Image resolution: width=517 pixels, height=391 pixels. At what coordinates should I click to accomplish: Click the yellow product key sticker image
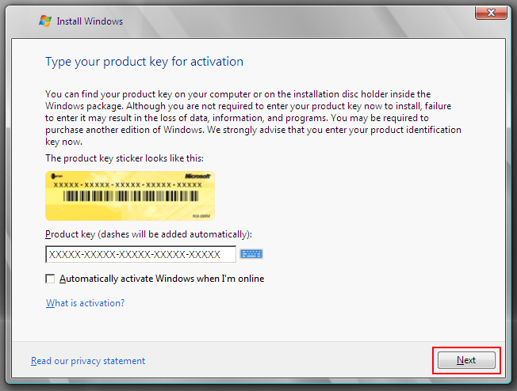click(x=130, y=195)
